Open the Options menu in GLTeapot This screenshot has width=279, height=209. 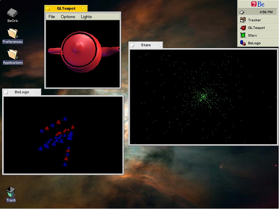click(68, 17)
